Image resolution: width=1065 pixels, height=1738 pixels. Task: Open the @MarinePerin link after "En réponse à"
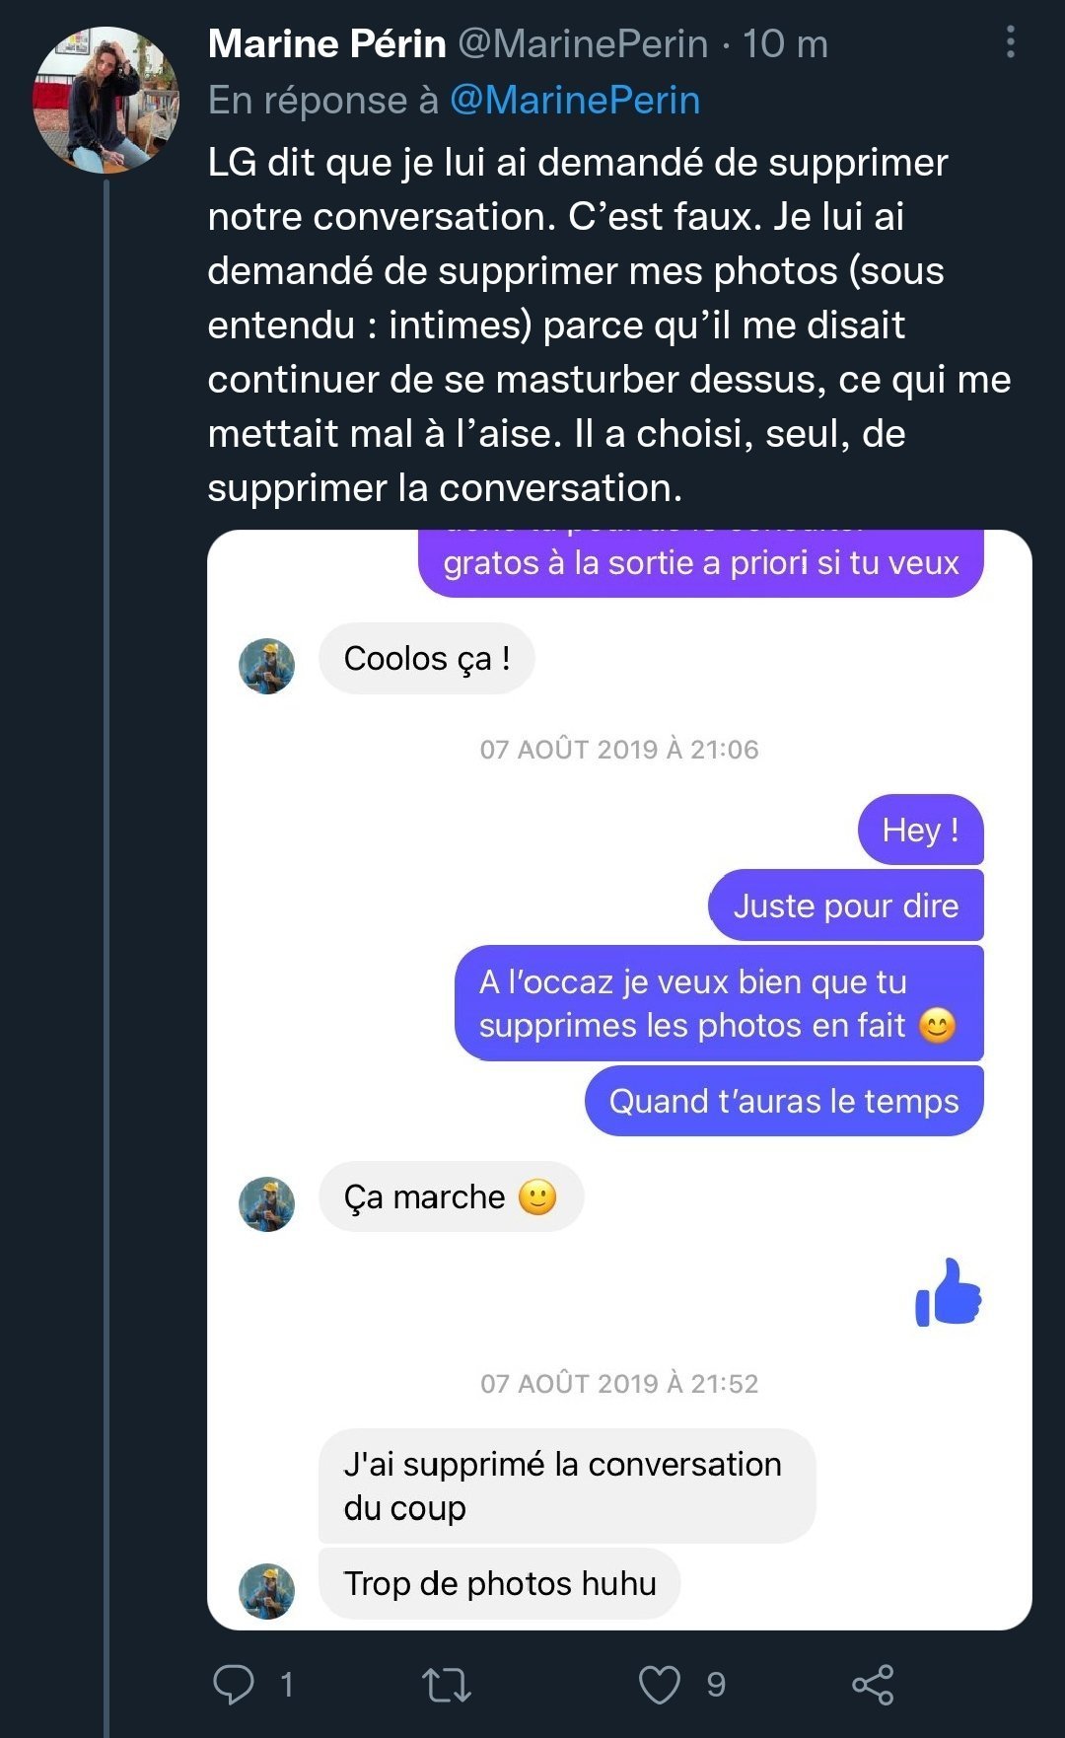(575, 100)
